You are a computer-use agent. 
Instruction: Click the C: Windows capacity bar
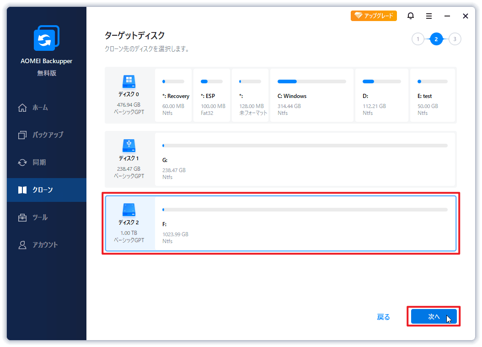click(311, 82)
